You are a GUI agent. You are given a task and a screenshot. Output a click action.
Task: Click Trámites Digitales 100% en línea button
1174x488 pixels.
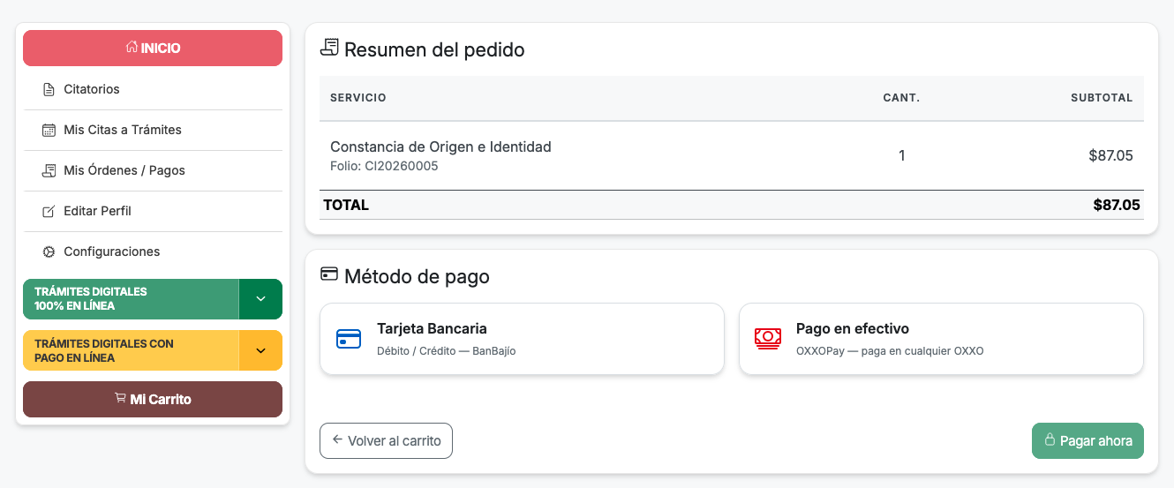pos(131,299)
